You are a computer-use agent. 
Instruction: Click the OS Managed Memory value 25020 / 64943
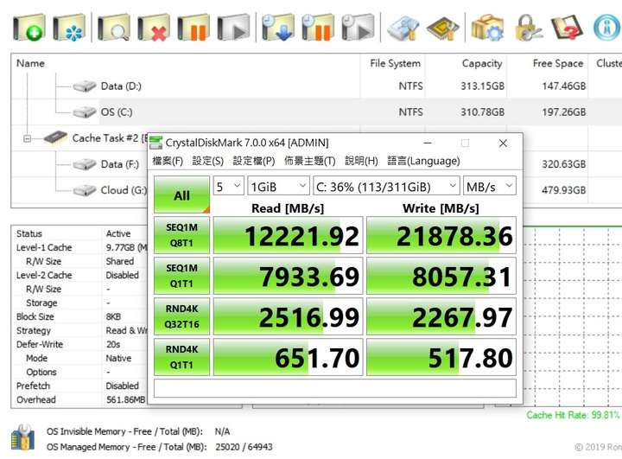tap(244, 447)
